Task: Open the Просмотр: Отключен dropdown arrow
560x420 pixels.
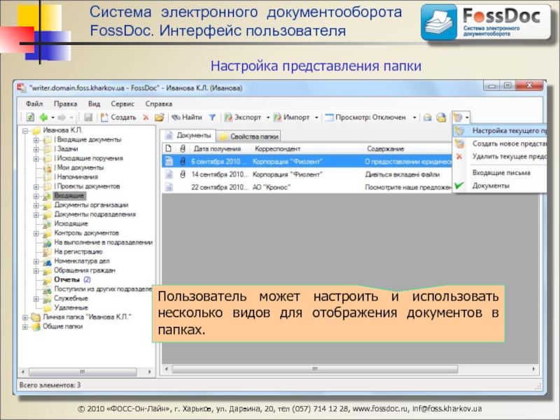Action: coord(414,117)
